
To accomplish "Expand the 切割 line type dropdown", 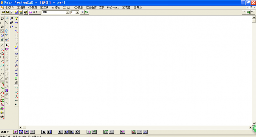I will click(68, 12).
